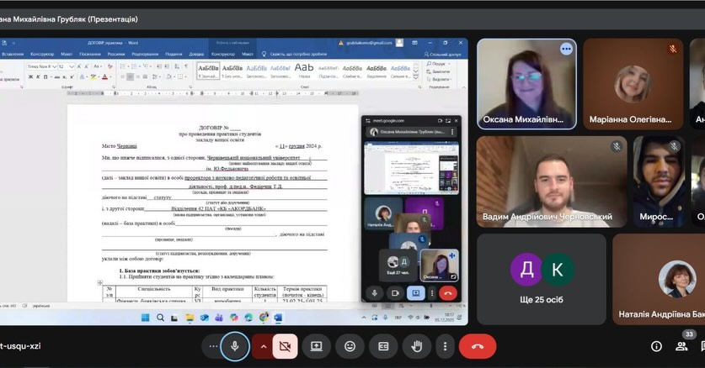Image resolution: width=705 pixels, height=368 pixels.
Task: Expand video settings arrow beside camera
Action: click(264, 346)
